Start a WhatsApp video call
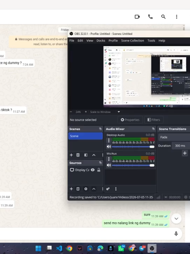 (137, 17)
